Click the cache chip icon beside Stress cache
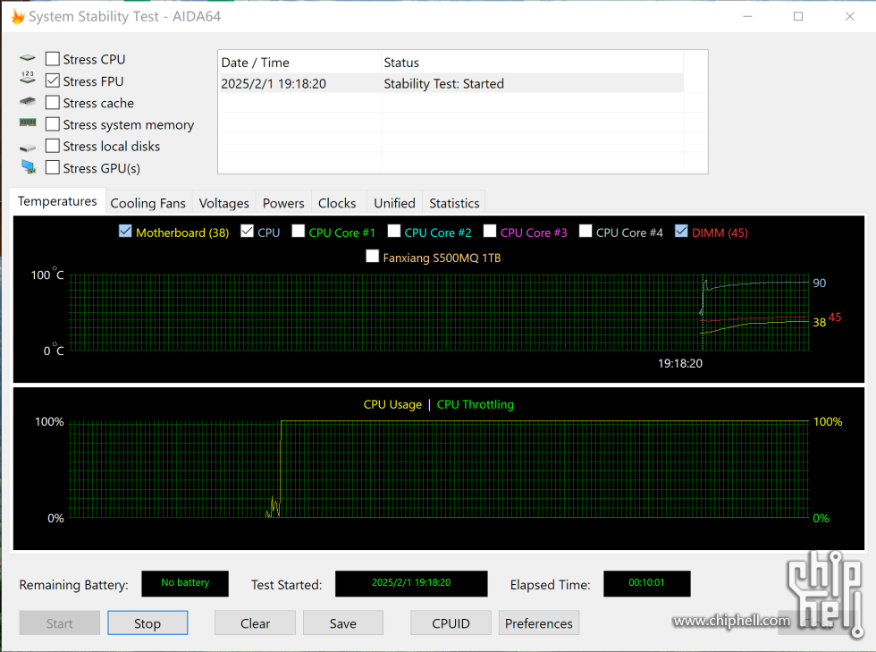The height and width of the screenshot is (652, 876). pos(28,102)
